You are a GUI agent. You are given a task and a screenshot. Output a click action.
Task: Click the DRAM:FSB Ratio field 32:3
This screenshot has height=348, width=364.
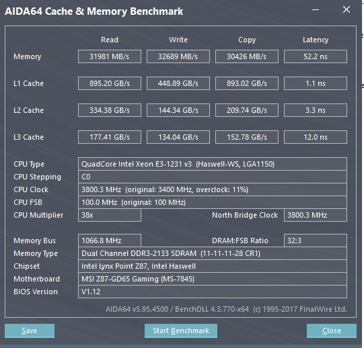coord(316,241)
